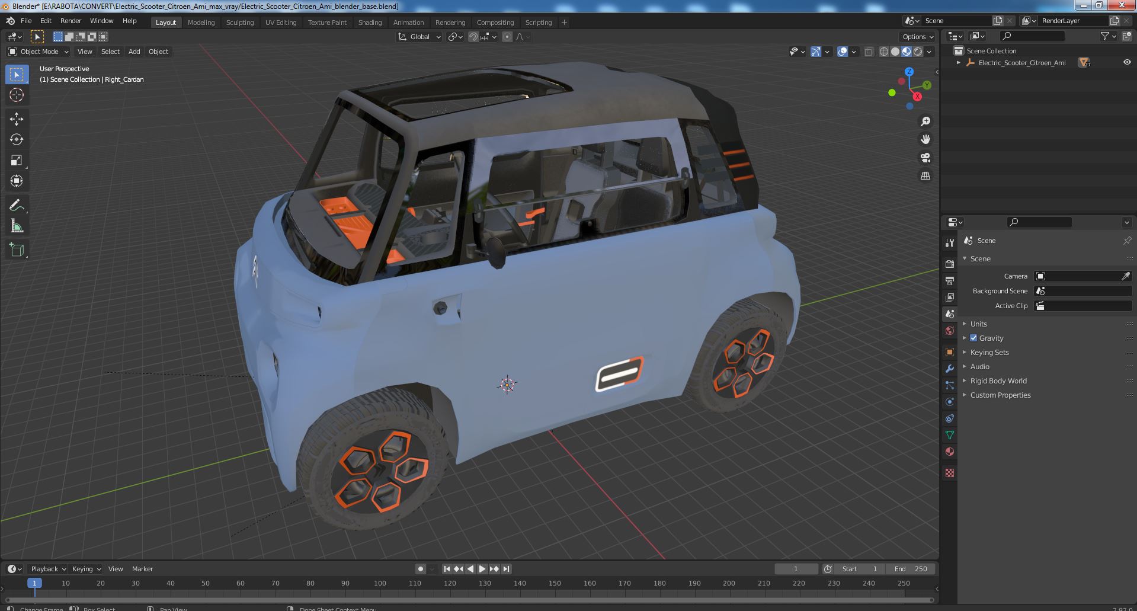The width and height of the screenshot is (1137, 611).
Task: Activate the Rotate tool
Action: (17, 140)
